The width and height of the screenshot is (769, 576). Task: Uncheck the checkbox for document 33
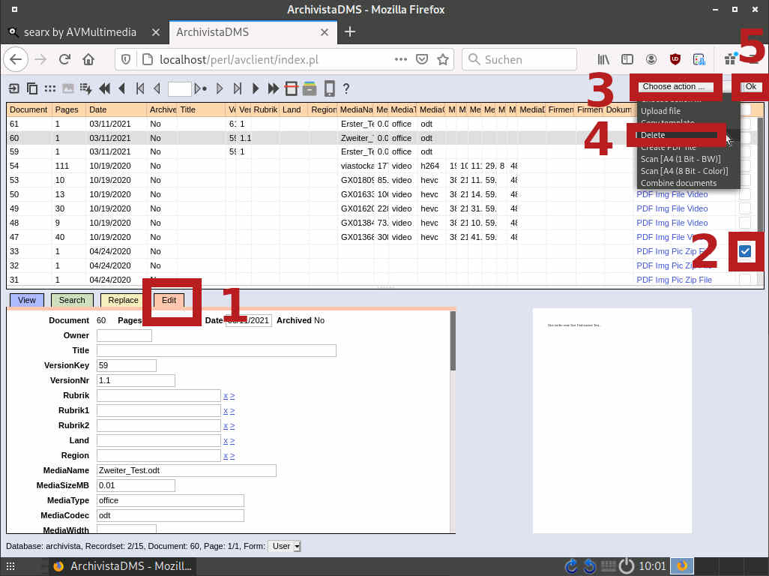point(745,251)
